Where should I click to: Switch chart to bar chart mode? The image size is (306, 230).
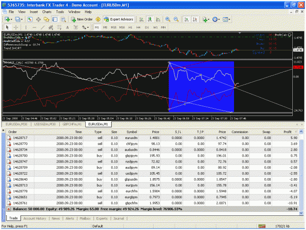pos(141,19)
